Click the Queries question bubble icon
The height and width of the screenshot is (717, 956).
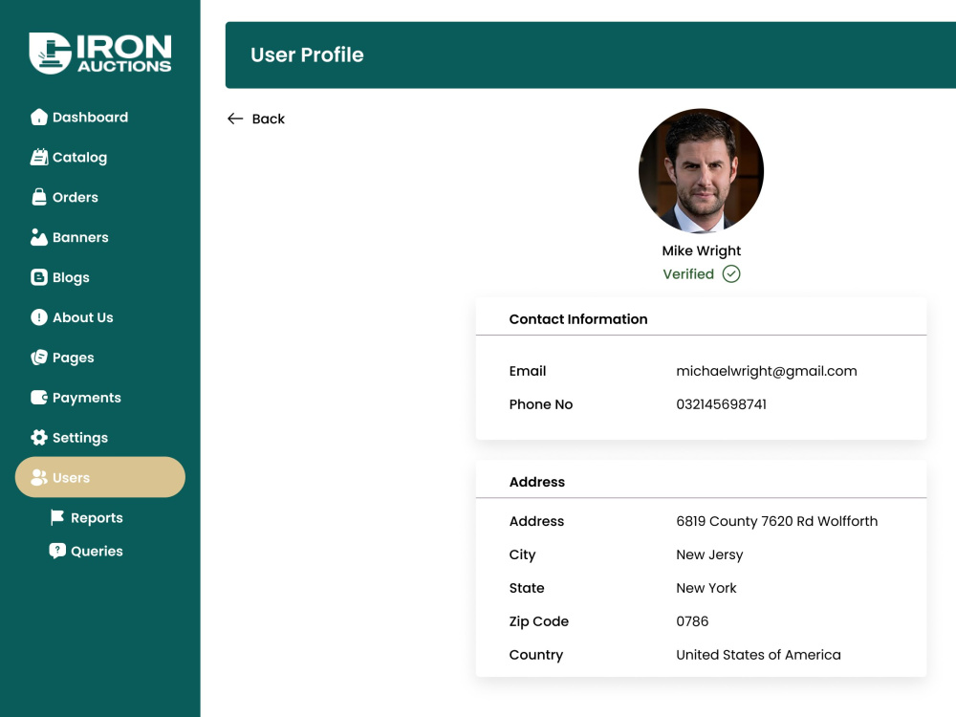[57, 552]
